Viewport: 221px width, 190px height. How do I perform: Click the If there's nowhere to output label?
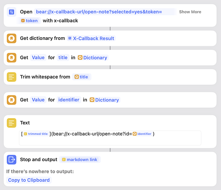coord(40,171)
